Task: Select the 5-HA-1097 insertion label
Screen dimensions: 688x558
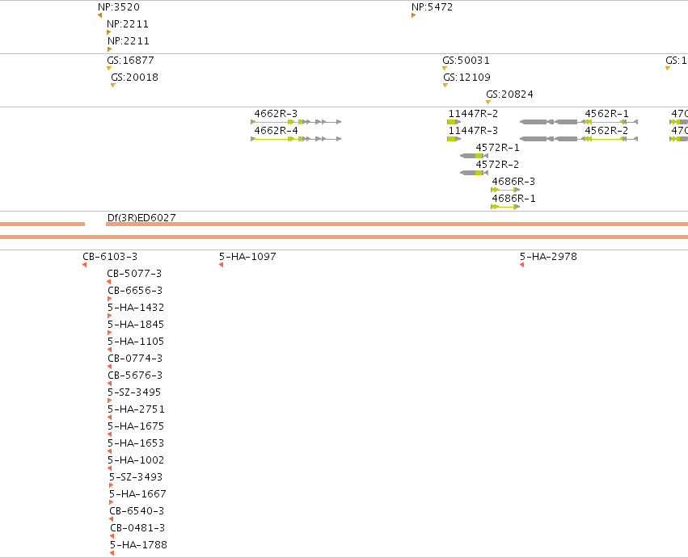Action: [x=247, y=257]
